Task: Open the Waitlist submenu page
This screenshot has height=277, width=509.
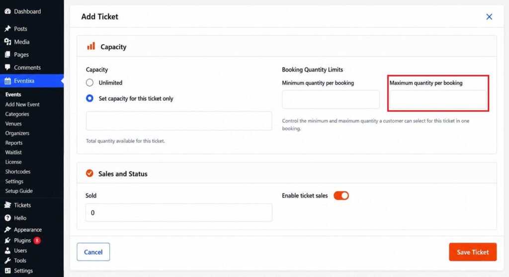Action: point(13,152)
